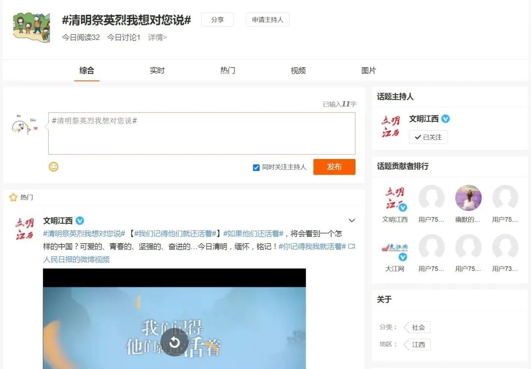Viewport: 531px width, 369px height.
Task: Open the emoji picker below the comment box
Action: (x=54, y=167)
